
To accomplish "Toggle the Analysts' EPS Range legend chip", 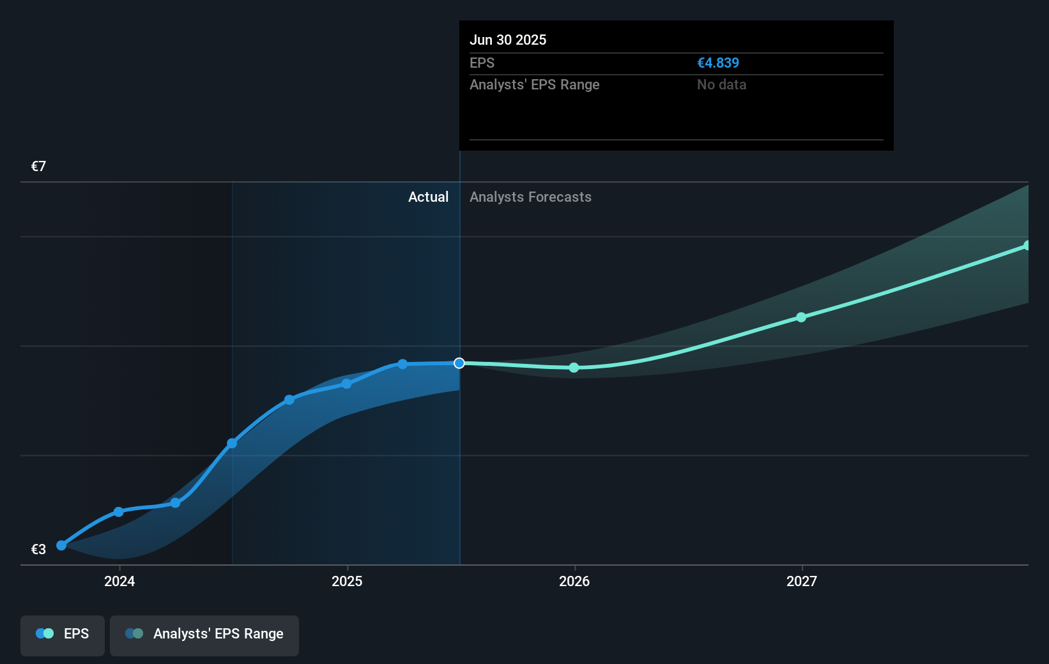I will pos(204,635).
